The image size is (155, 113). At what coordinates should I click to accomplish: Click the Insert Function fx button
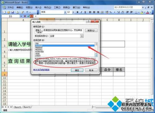pyautogui.click(x=32, y=16)
